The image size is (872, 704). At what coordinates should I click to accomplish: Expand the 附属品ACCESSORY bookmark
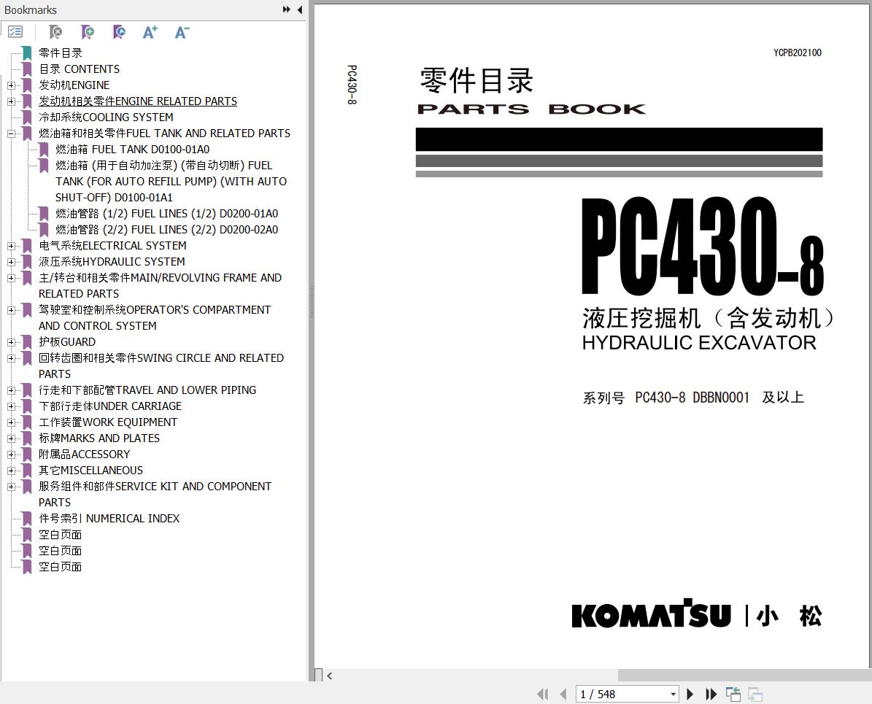click(11, 455)
